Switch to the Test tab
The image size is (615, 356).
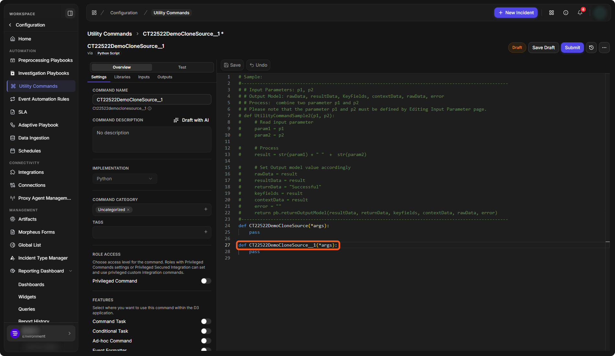[x=182, y=67]
